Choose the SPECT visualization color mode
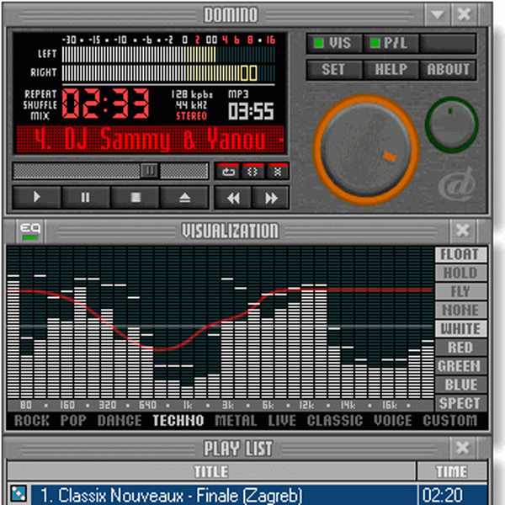The width and height of the screenshot is (505, 505). (x=460, y=403)
